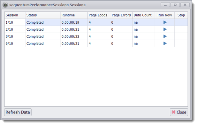Sort by the Session column header

(15, 15)
